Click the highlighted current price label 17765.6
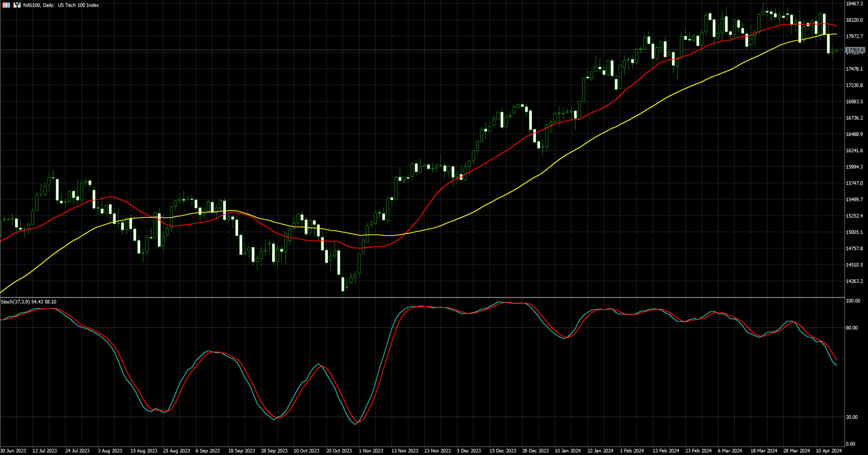This screenshot has width=868, height=455. pyautogui.click(x=855, y=50)
